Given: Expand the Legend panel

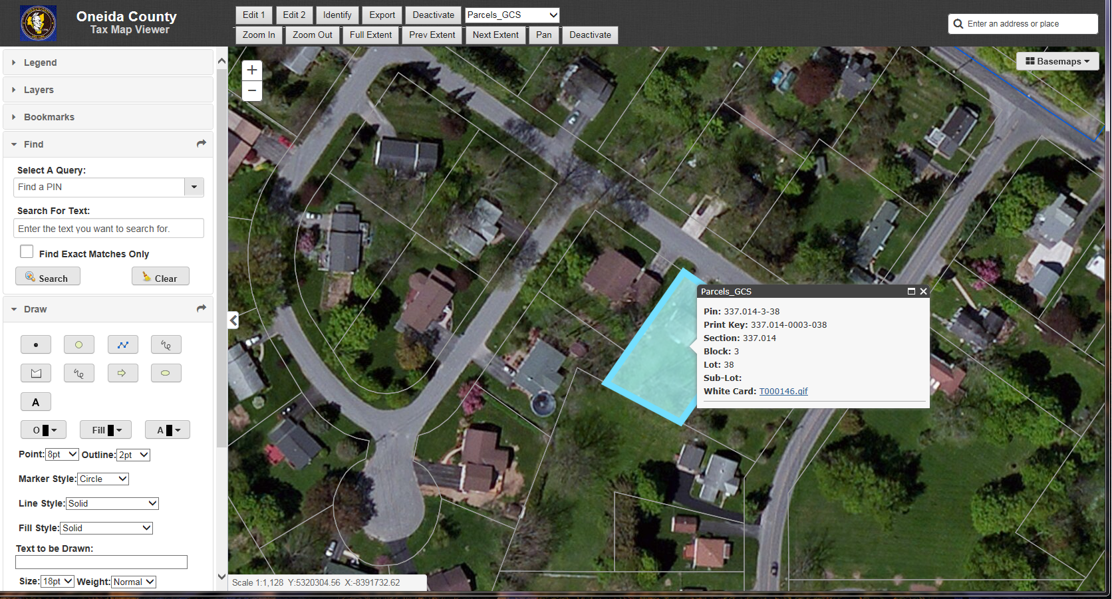Looking at the screenshot, I should pyautogui.click(x=108, y=62).
